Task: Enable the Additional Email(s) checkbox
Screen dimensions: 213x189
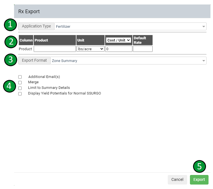Action: 20,77
